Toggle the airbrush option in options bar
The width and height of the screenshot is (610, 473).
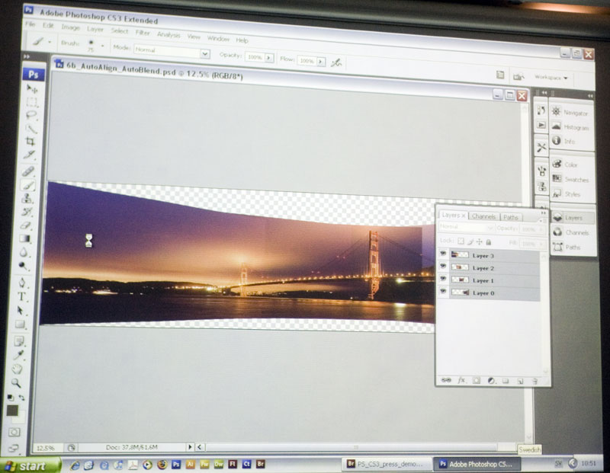tap(334, 60)
